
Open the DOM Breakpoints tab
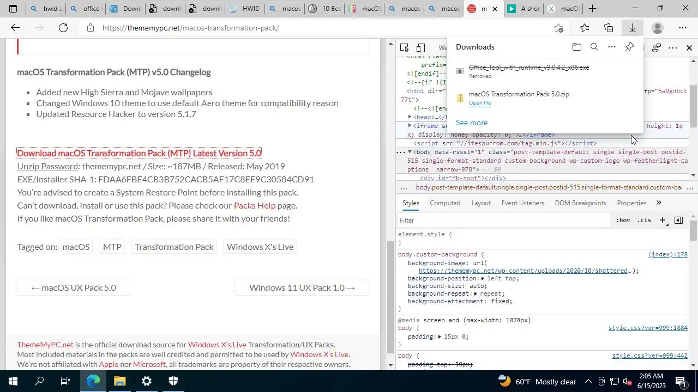click(x=580, y=203)
